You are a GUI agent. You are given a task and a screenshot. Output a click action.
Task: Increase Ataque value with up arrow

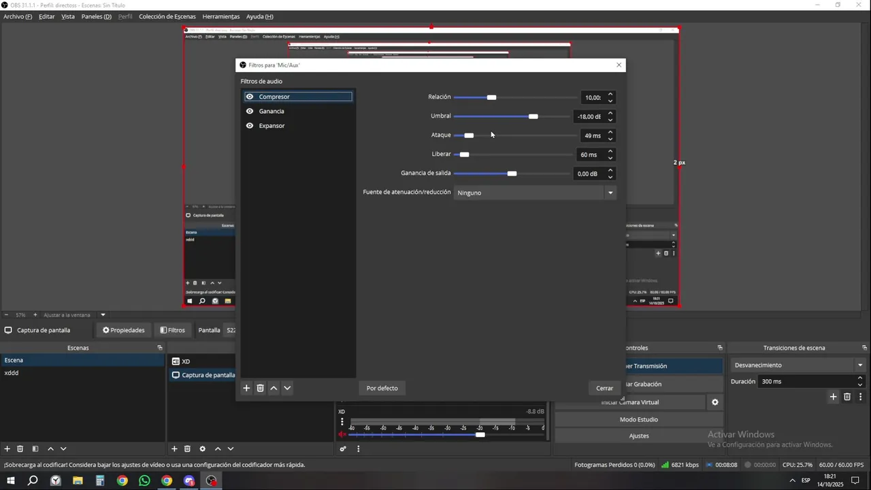coord(610,132)
